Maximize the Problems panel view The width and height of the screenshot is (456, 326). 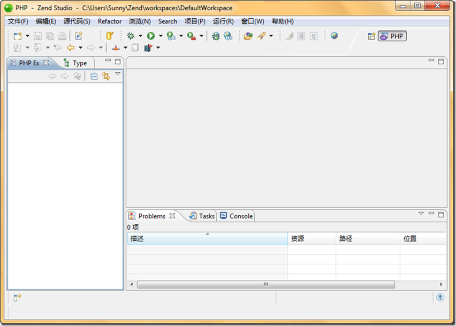pyautogui.click(x=441, y=214)
